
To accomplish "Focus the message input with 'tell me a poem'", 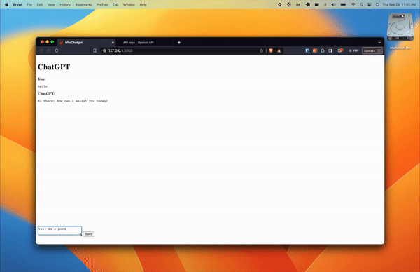I will pyautogui.click(x=59, y=231).
